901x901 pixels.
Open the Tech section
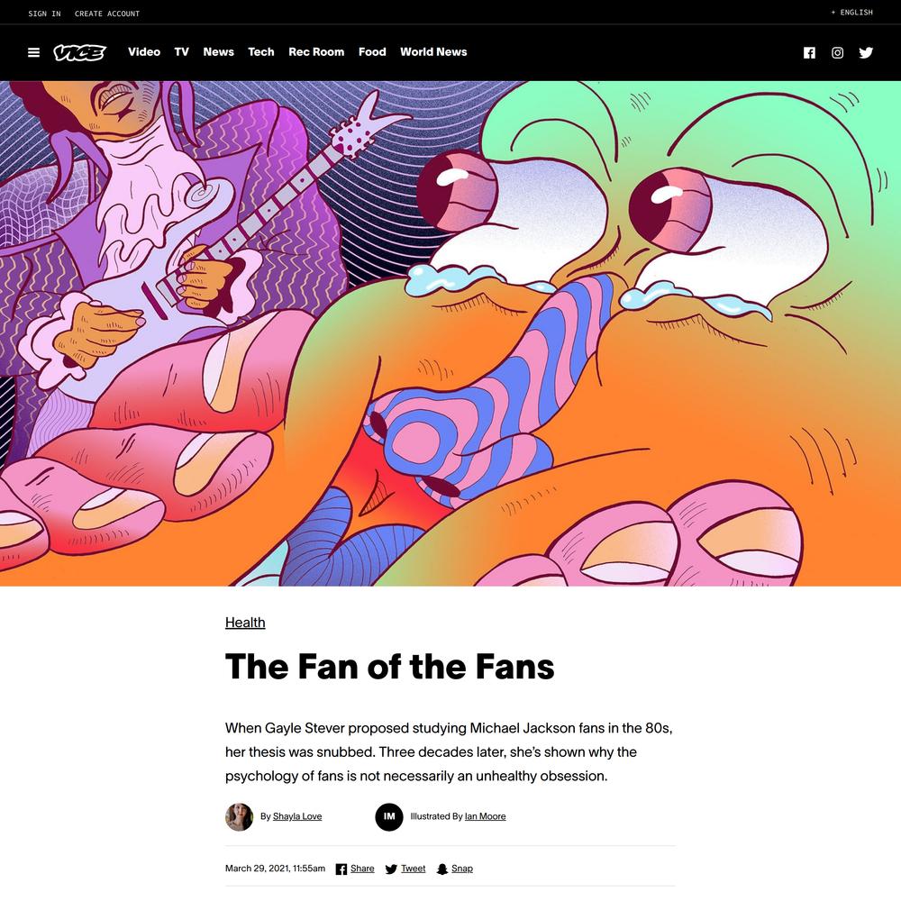point(261,51)
